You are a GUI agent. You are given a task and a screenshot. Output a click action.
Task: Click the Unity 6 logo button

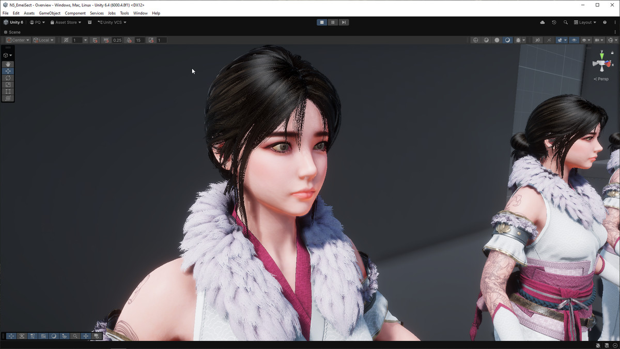13,22
